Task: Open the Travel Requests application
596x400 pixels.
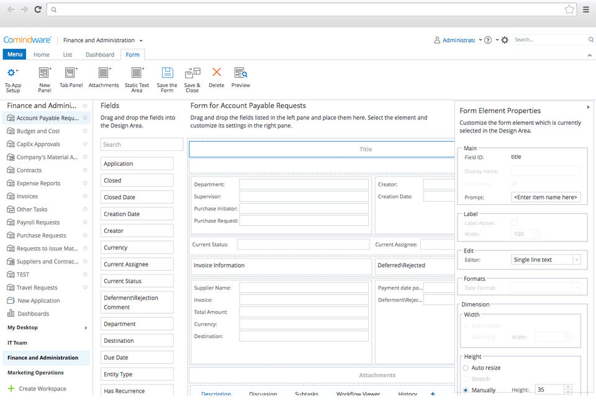Action: (x=37, y=288)
